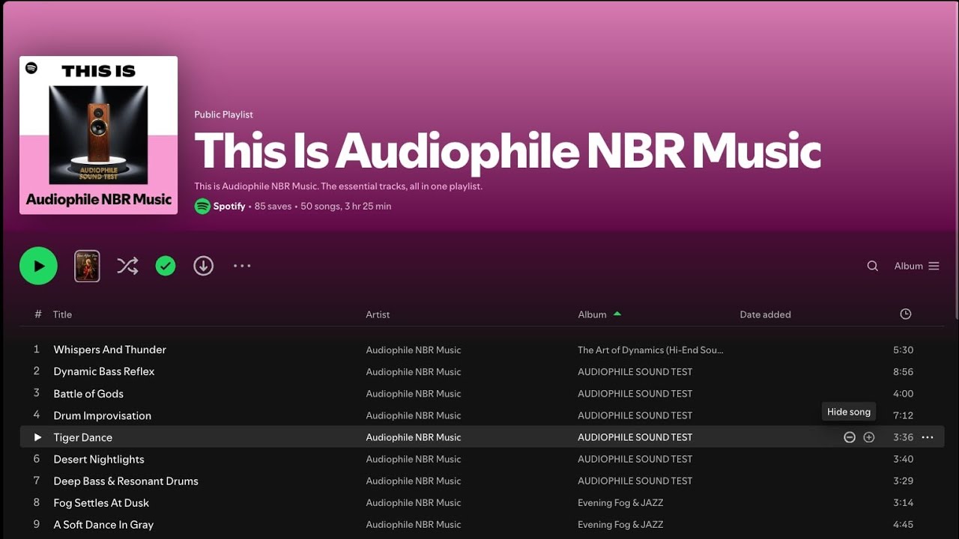Image resolution: width=959 pixels, height=539 pixels.
Task: Open Evening Fog & JAZZ album on row 9
Action: [620, 525]
